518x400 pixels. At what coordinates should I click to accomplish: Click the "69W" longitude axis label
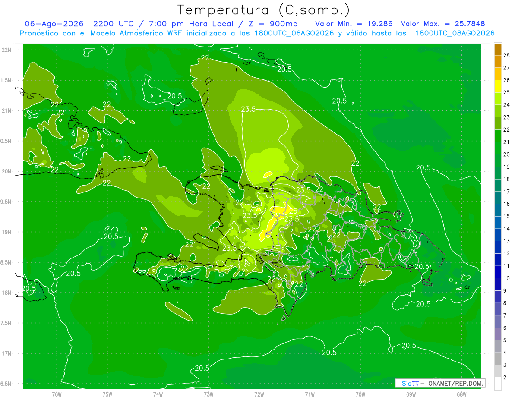coord(411,394)
